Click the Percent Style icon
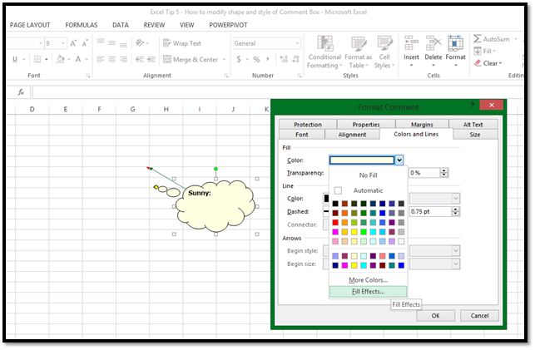 256,60
